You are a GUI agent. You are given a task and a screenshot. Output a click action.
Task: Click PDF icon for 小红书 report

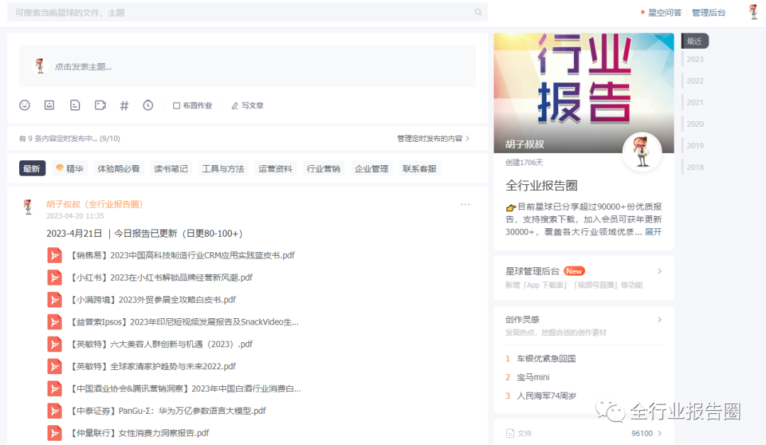pyautogui.click(x=55, y=278)
